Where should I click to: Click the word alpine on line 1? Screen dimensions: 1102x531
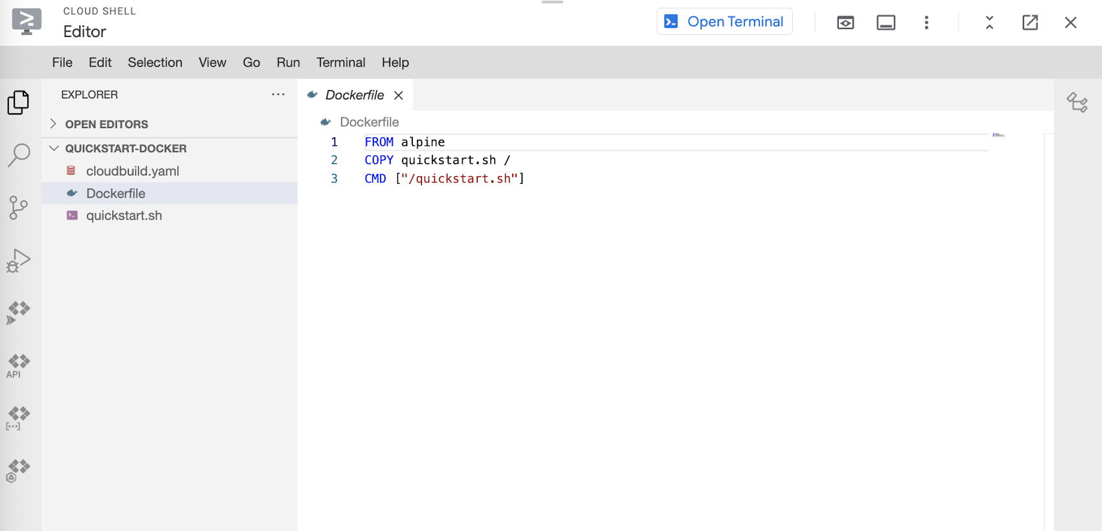pos(423,142)
